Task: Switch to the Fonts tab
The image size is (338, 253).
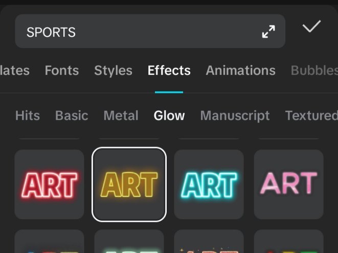Action: [62, 70]
